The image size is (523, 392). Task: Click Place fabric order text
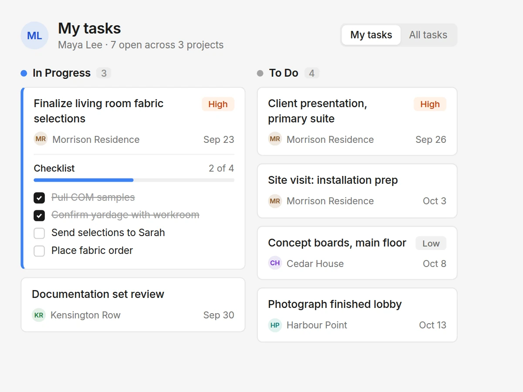pyautogui.click(x=92, y=250)
